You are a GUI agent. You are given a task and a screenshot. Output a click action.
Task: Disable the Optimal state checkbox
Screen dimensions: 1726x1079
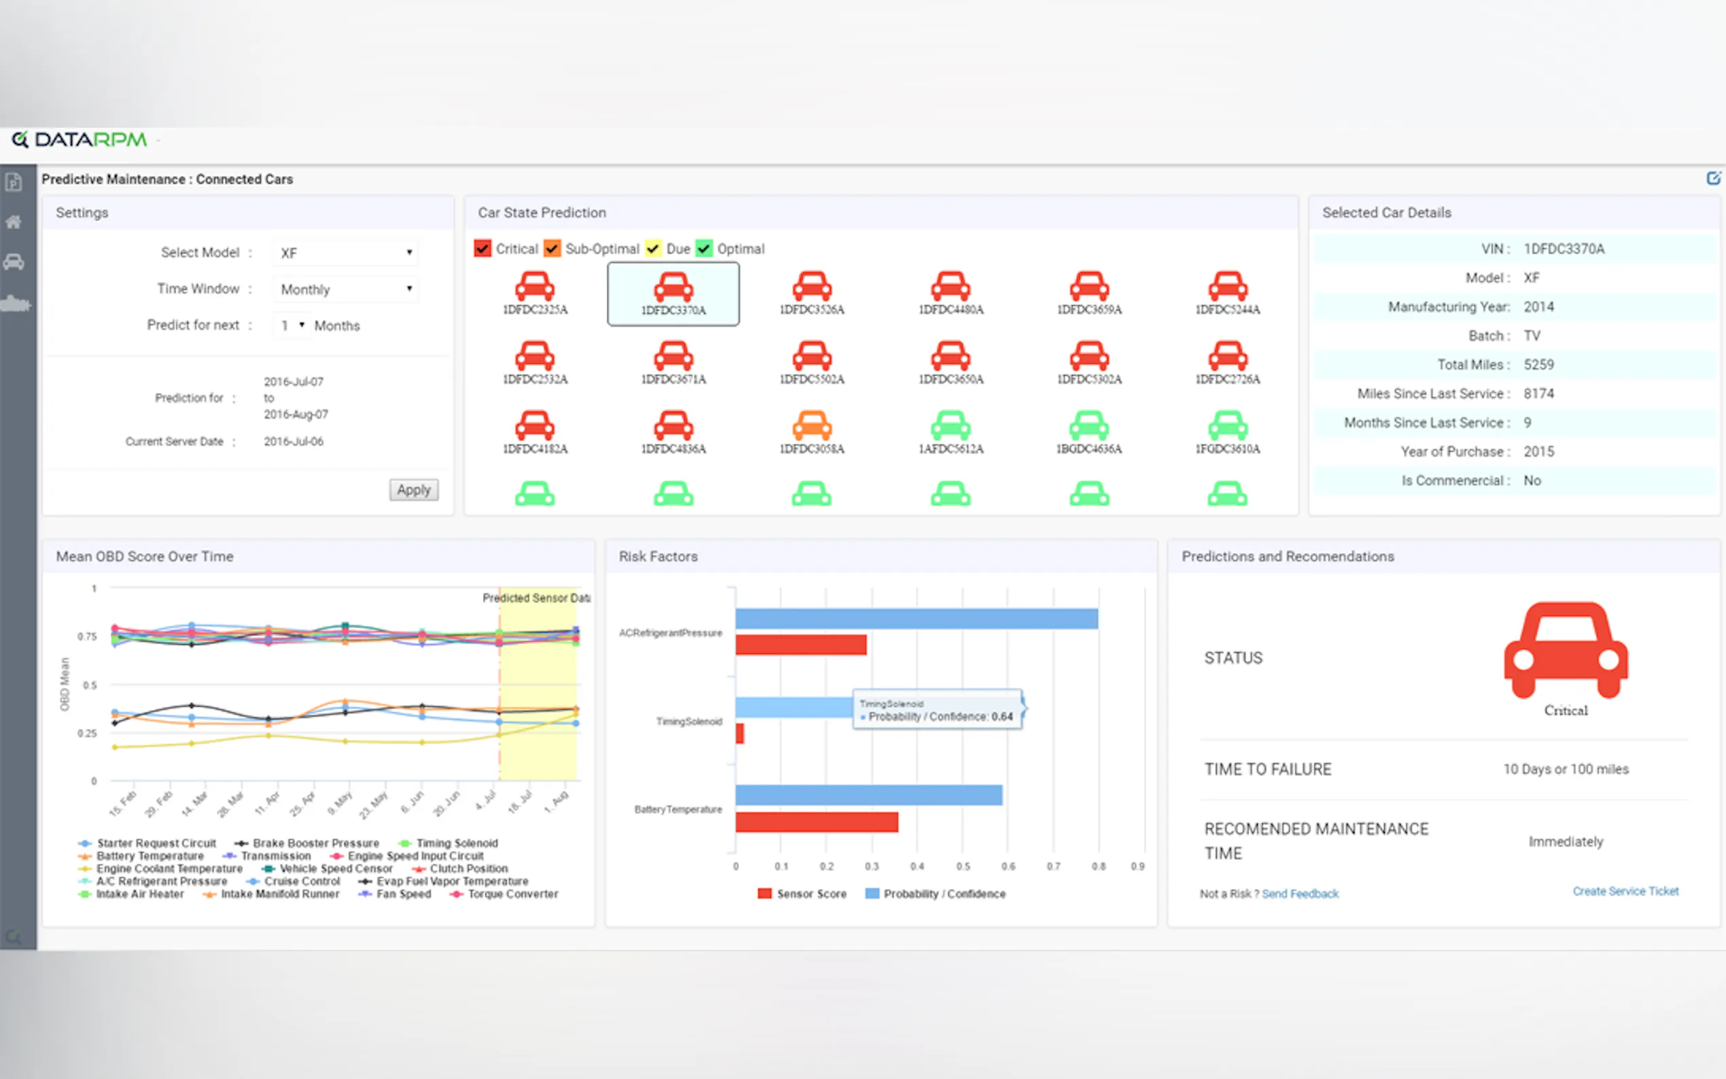[704, 248]
